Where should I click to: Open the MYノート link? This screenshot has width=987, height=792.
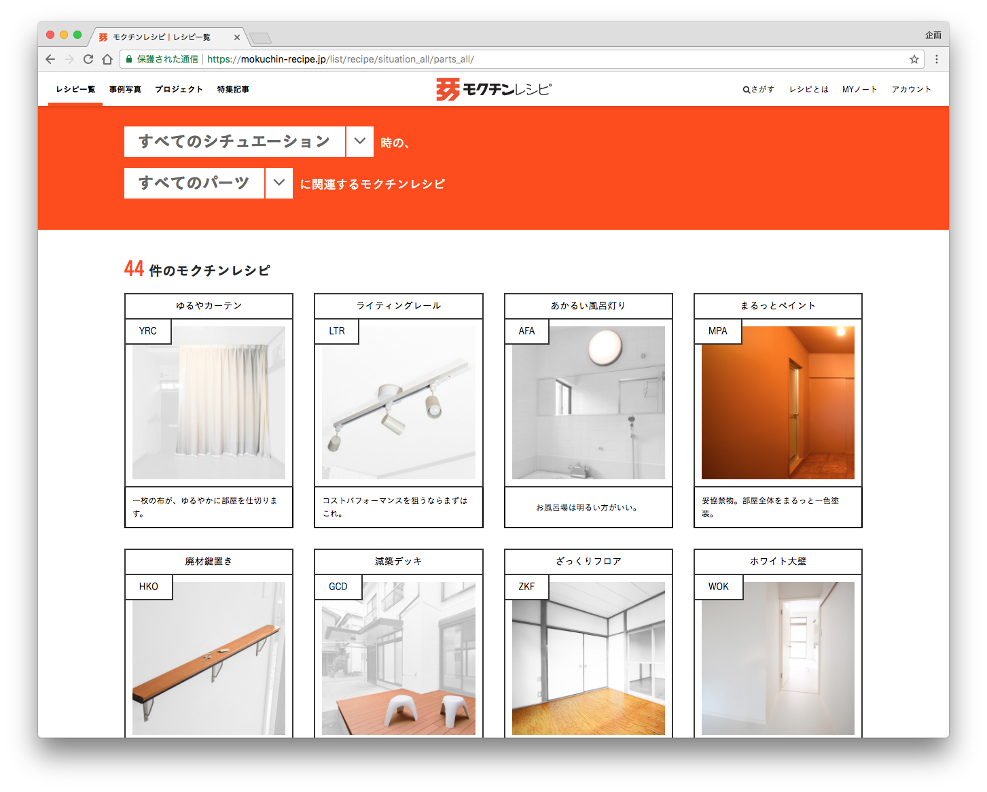click(x=859, y=89)
